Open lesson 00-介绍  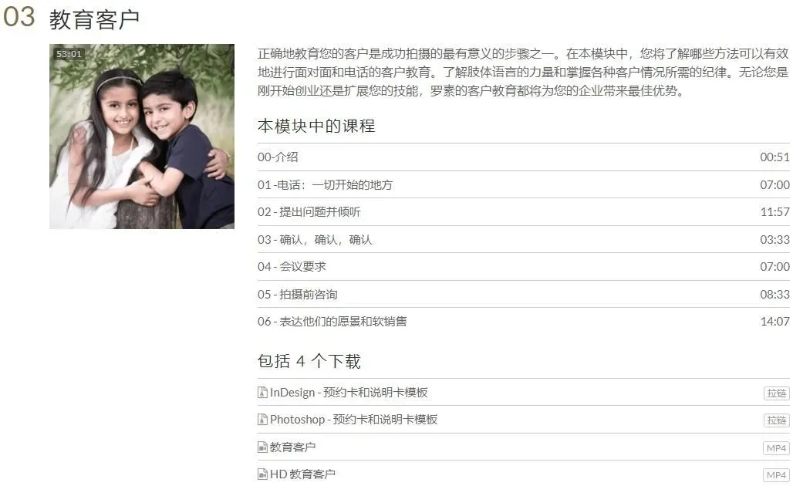pyautogui.click(x=524, y=157)
